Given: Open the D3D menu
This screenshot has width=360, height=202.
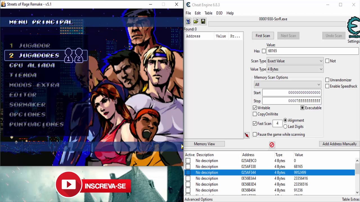Looking at the screenshot, I should tap(219, 13).
